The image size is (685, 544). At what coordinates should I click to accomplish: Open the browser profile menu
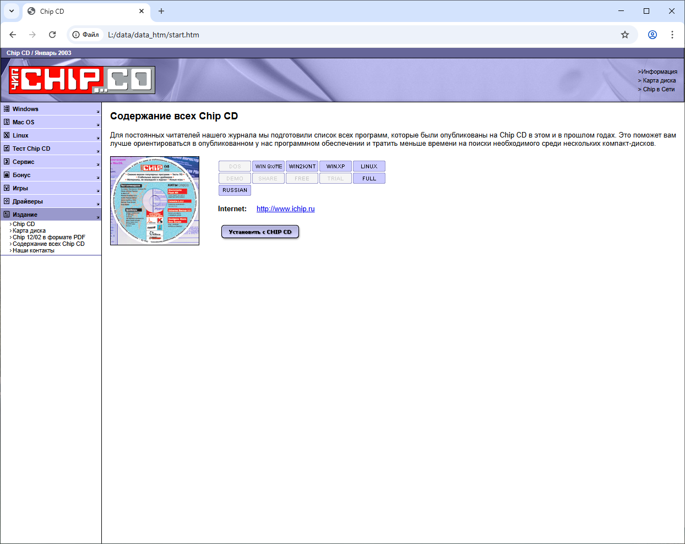tap(653, 35)
